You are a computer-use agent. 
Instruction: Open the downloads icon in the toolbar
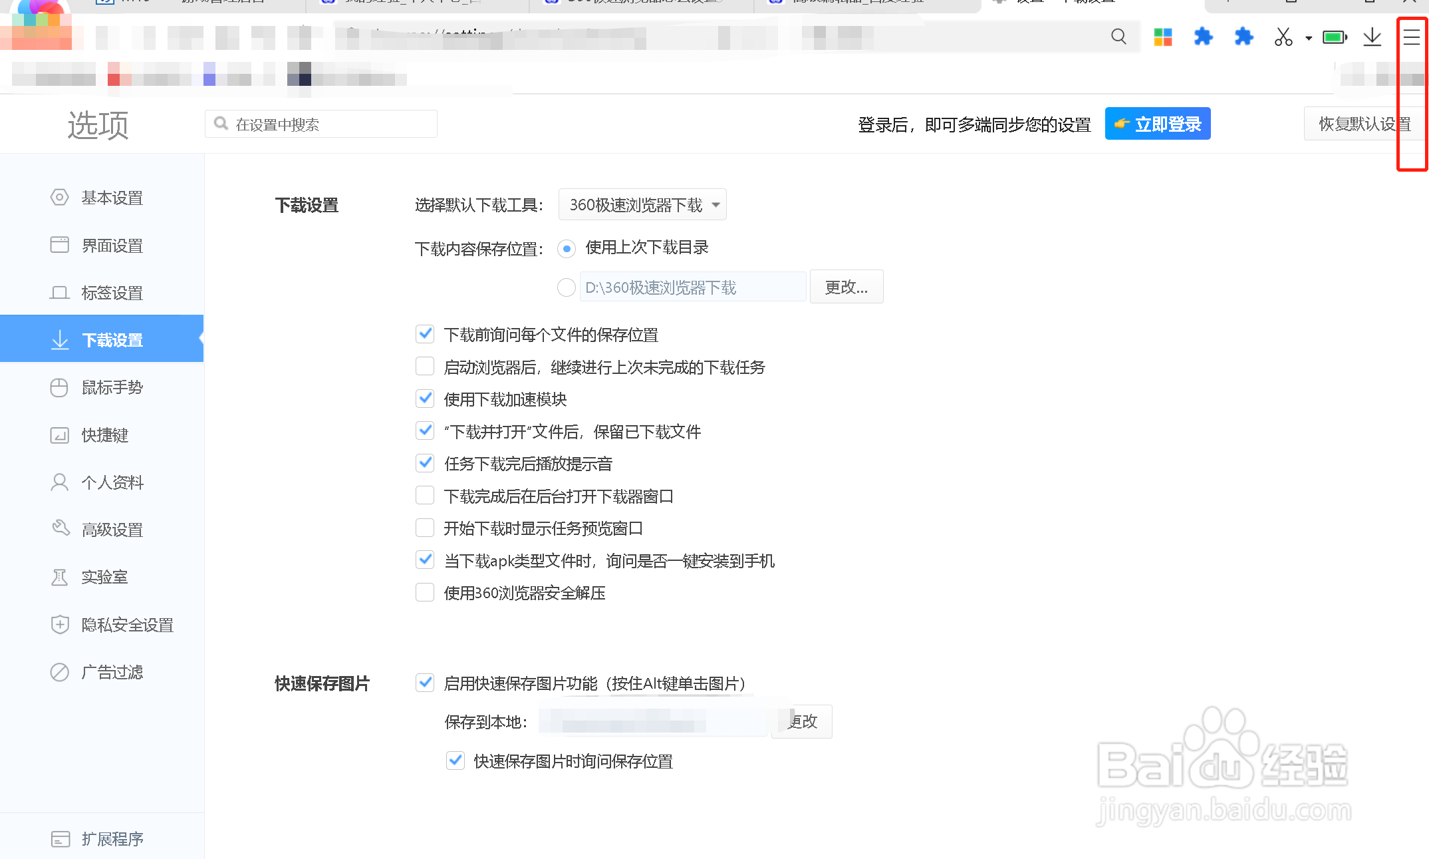pyautogui.click(x=1372, y=37)
